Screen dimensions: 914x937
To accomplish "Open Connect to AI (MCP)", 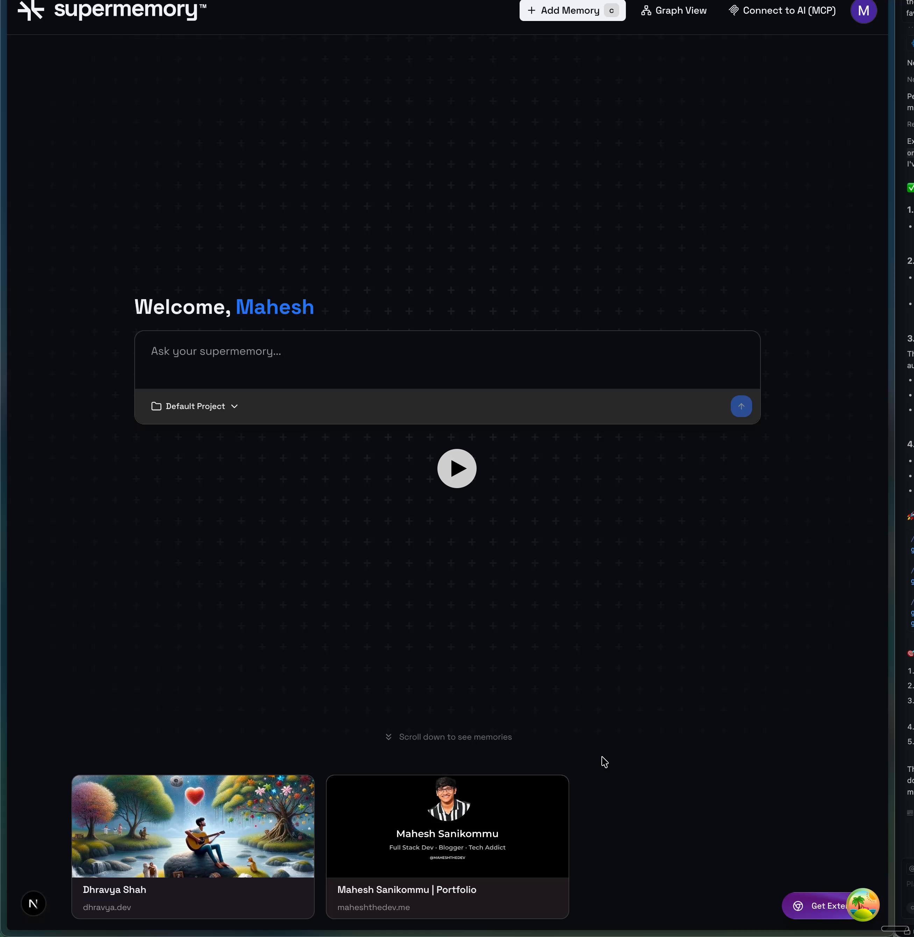I will click(x=782, y=10).
